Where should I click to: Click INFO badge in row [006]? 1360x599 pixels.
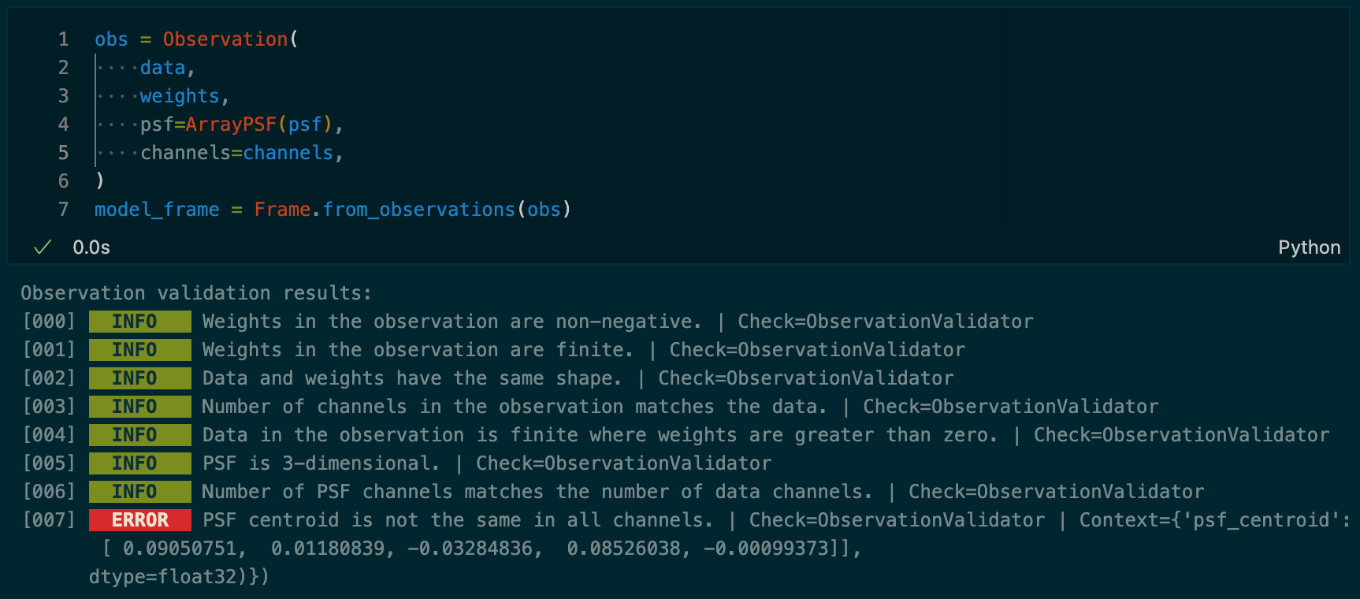[x=140, y=492]
